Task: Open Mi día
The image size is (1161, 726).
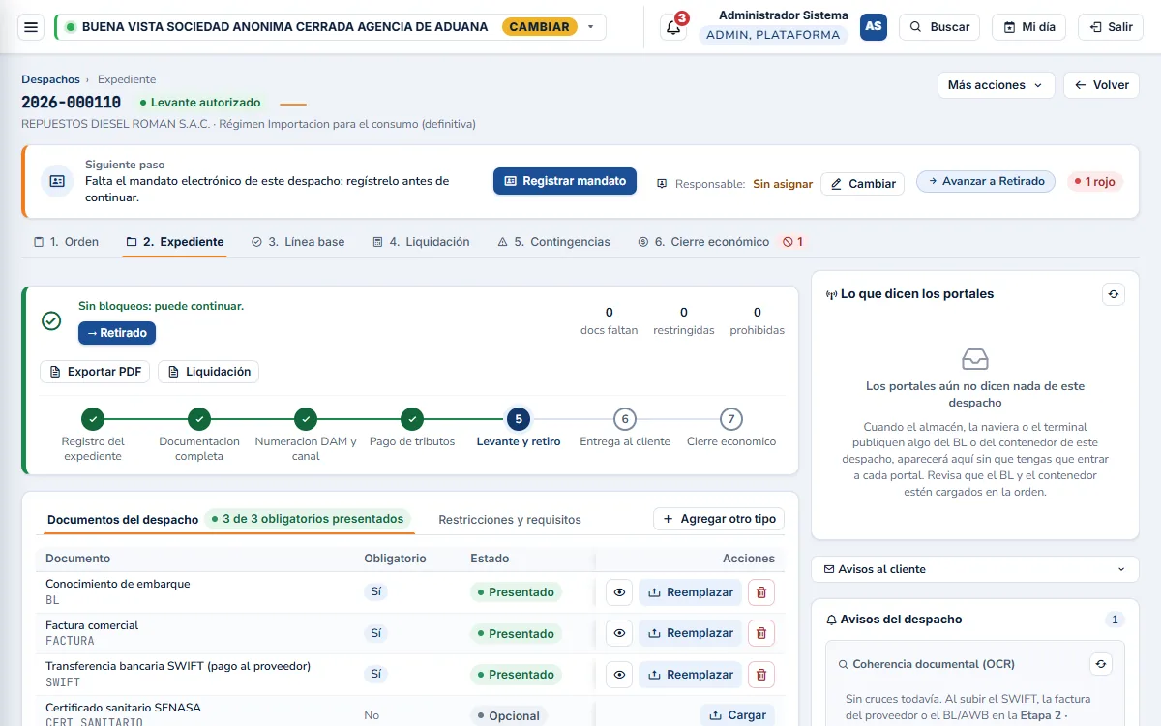Action: [x=1028, y=27]
